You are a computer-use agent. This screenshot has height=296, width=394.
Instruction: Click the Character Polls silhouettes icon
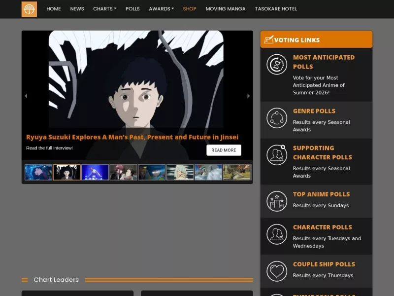[x=277, y=234]
